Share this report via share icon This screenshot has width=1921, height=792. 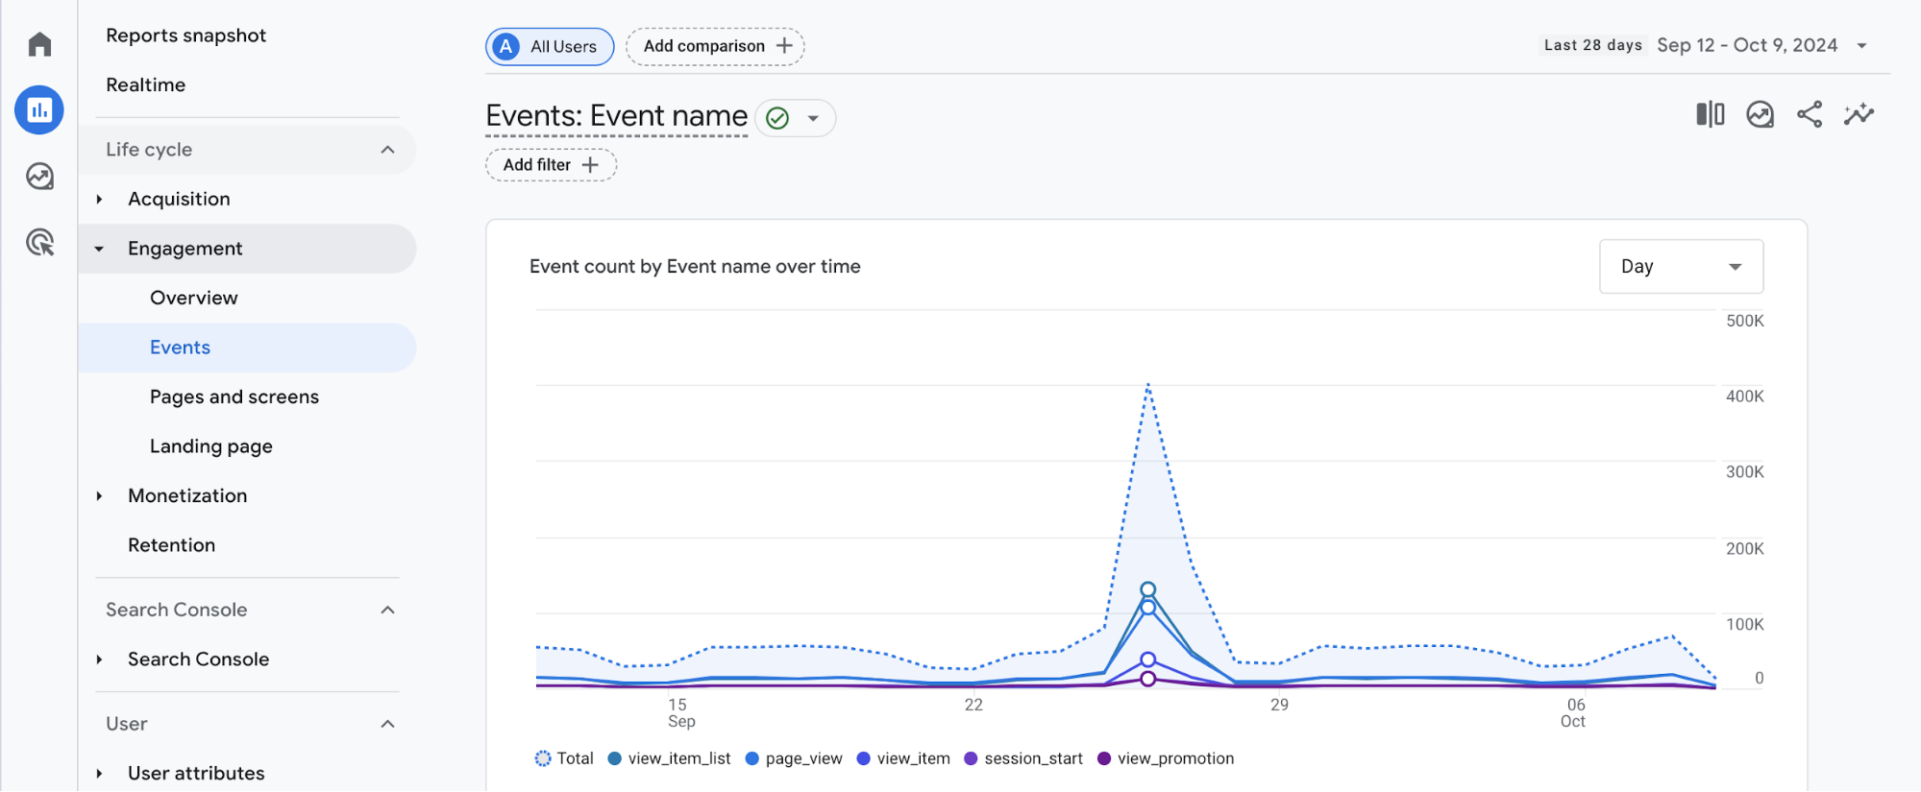click(1810, 114)
